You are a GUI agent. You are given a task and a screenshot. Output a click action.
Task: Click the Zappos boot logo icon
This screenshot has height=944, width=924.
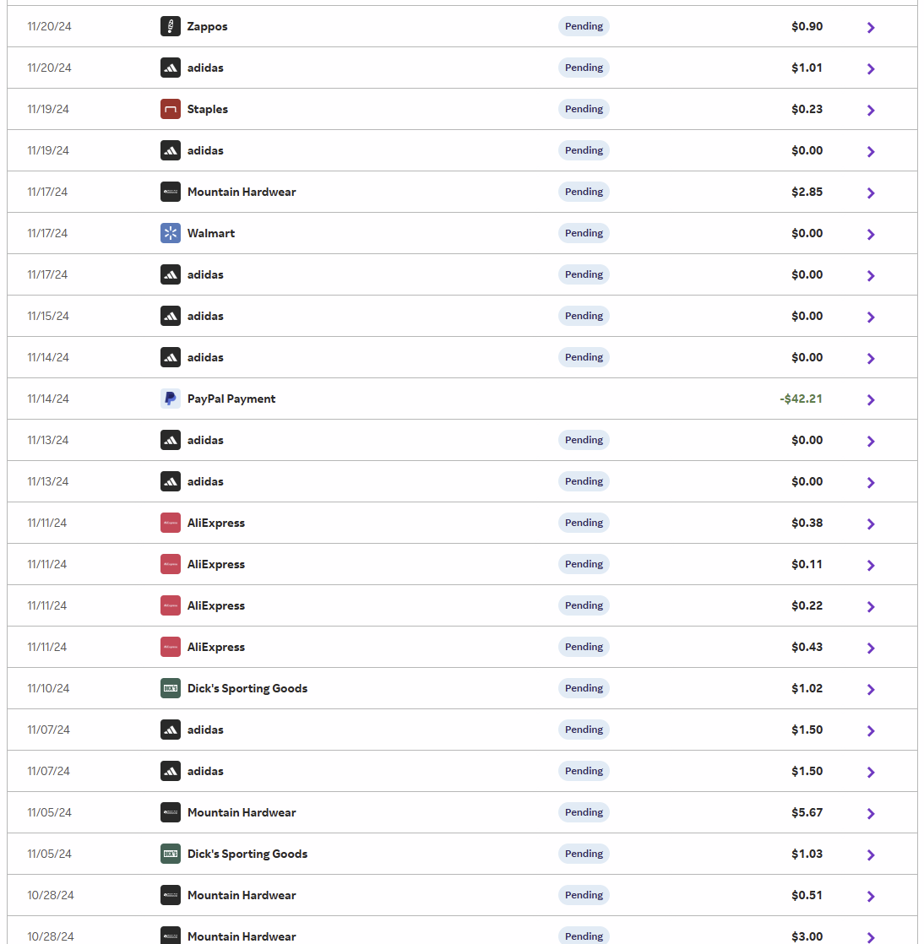pyautogui.click(x=171, y=26)
